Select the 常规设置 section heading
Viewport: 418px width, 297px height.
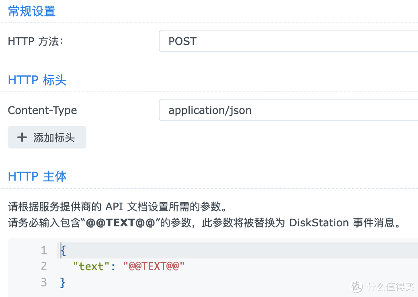[32, 11]
